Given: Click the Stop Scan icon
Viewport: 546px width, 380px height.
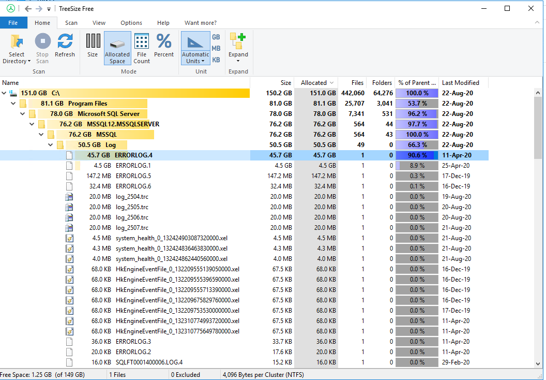Looking at the screenshot, I should coord(42,41).
